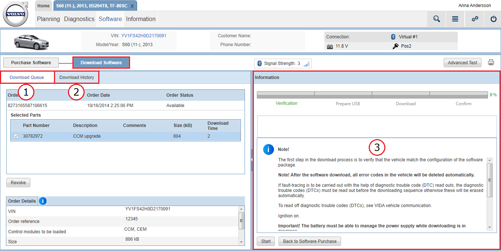Click the Available order status cell

pos(175,105)
